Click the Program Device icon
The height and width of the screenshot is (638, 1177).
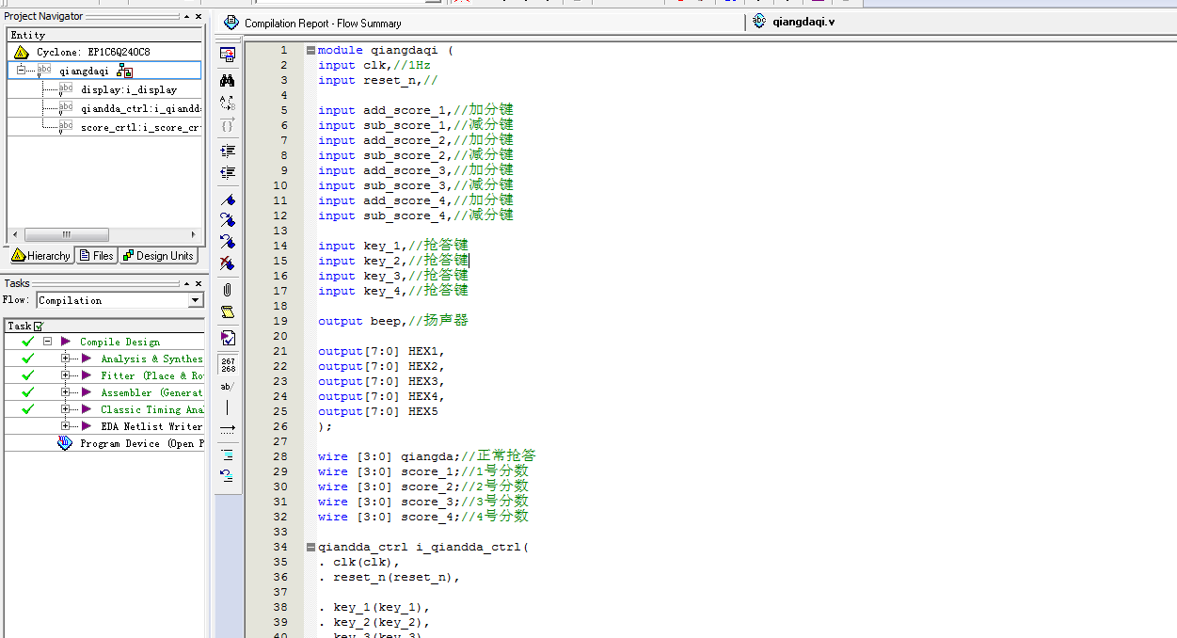pos(65,443)
